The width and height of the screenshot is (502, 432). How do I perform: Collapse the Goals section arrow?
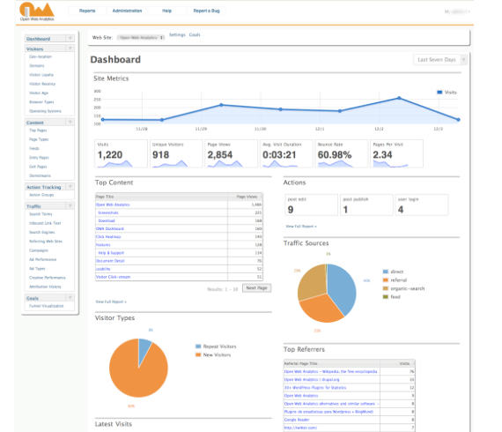coord(70,298)
